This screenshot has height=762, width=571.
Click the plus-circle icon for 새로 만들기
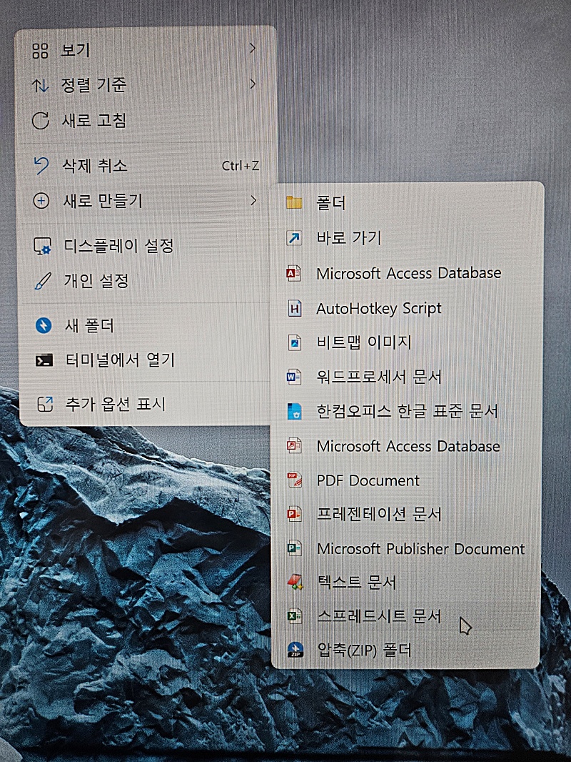41,201
